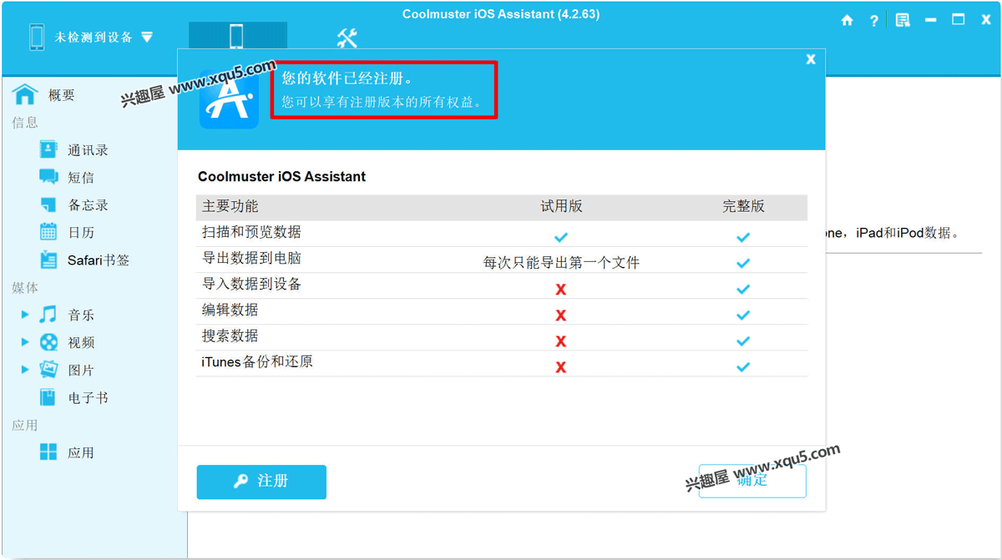Viewport: 1002px width, 560px height.
Task: Open 备忘录 notes in sidebar
Action: click(x=89, y=205)
